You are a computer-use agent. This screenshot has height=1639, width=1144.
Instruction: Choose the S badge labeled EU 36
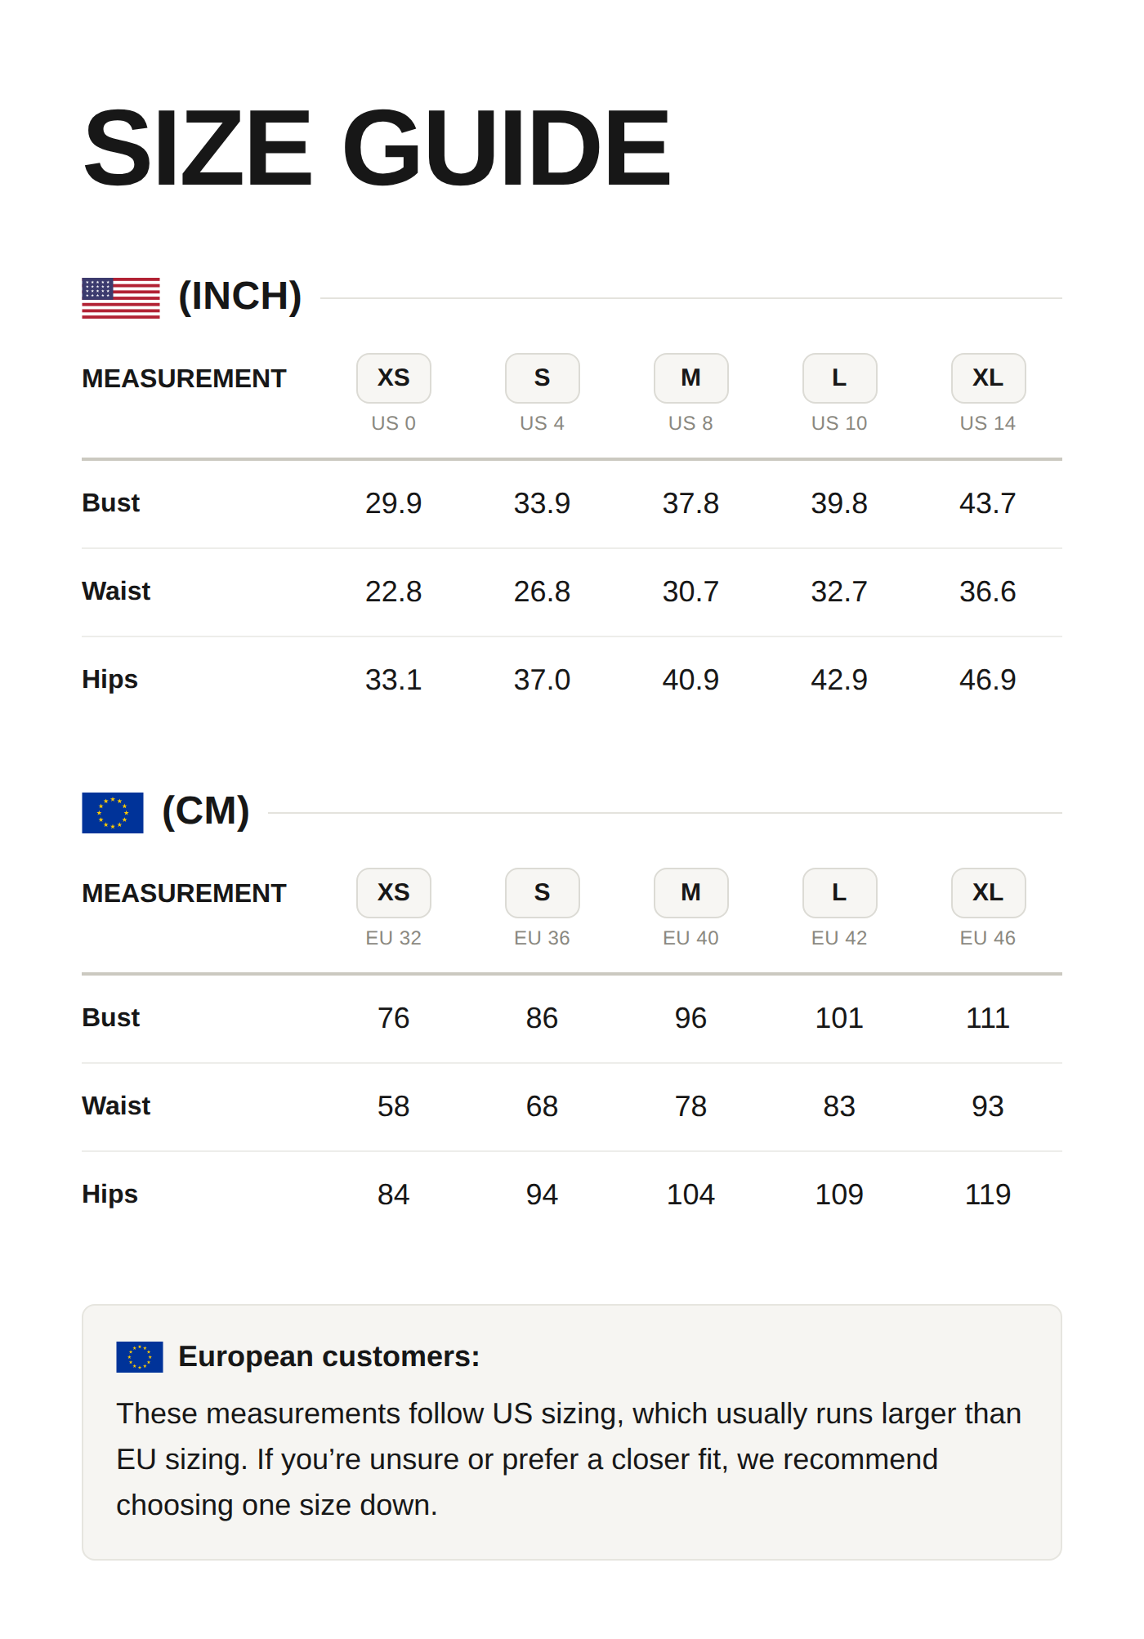click(543, 893)
